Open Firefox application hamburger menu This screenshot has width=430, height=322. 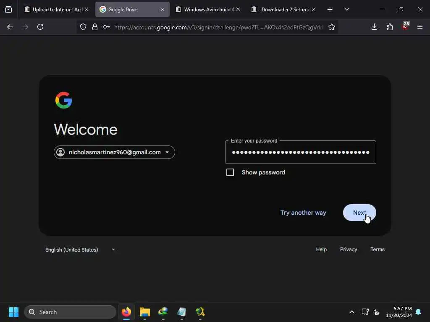[420, 27]
